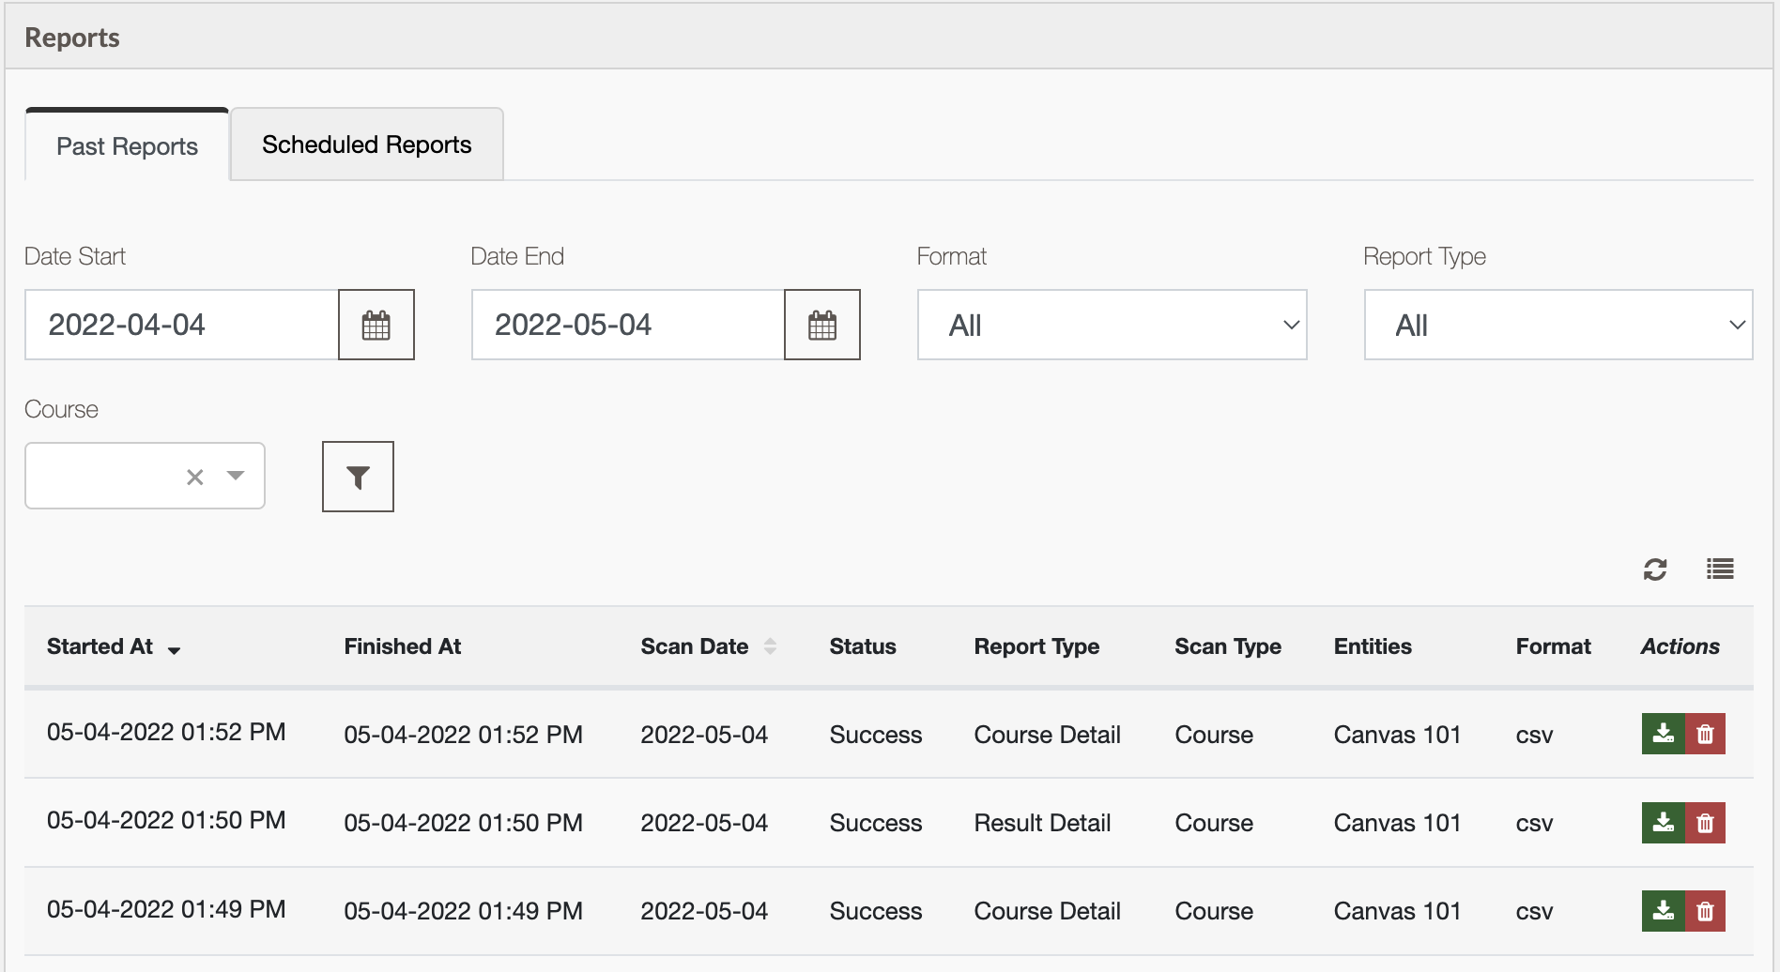Click the Finished At column header
Viewport: 1780px width, 972px height.
point(403,646)
